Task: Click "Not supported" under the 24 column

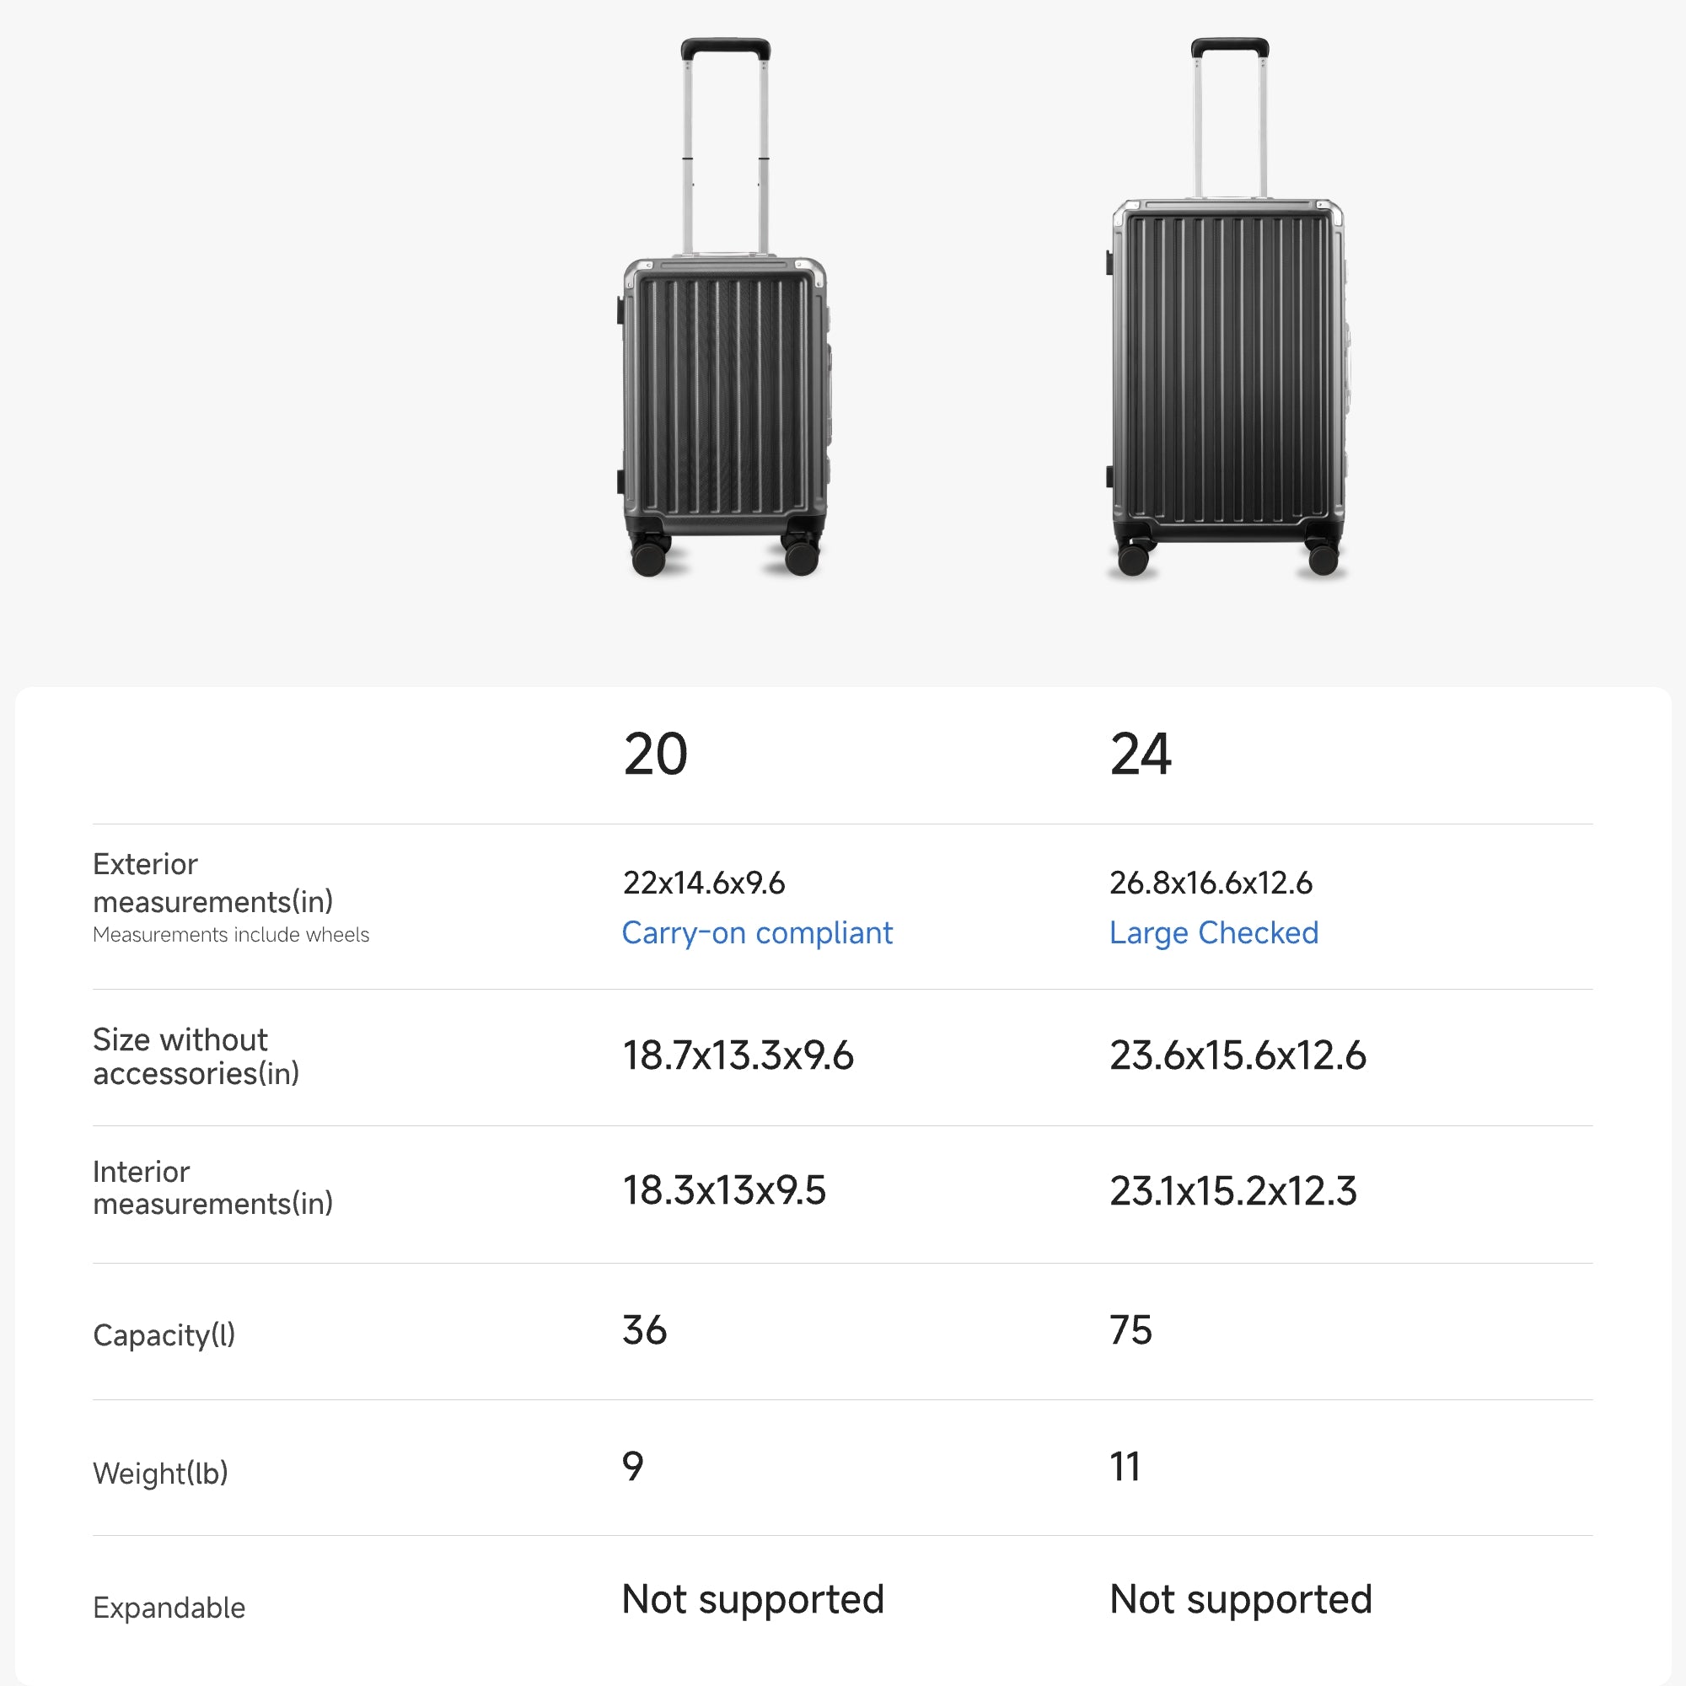Action: click(x=1240, y=1600)
